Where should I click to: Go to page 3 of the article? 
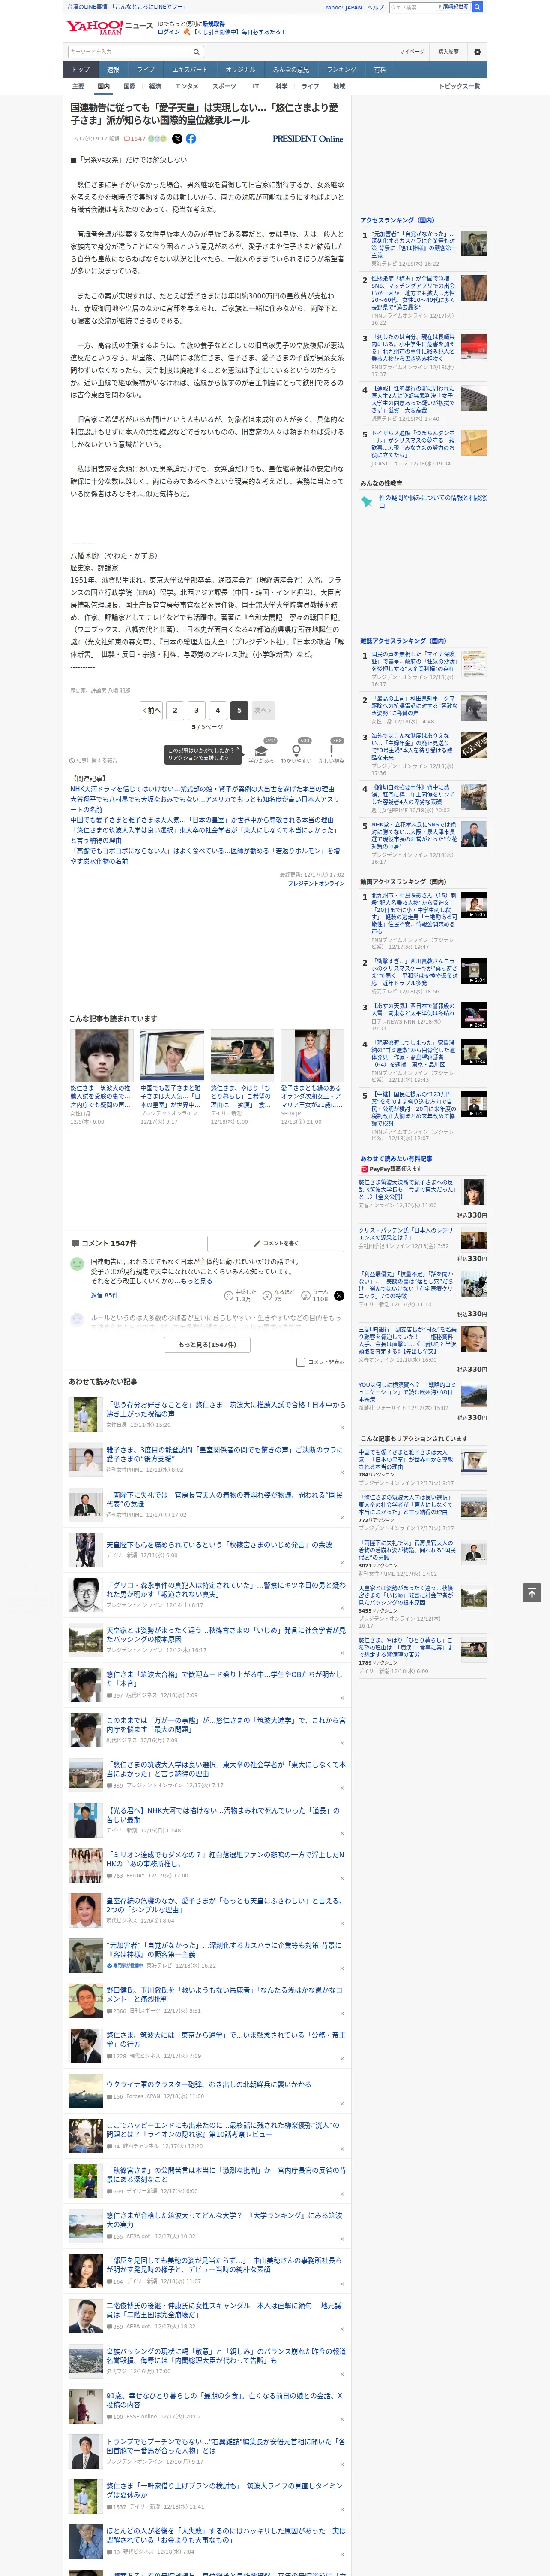click(196, 710)
